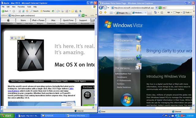
Task: Click the Tech Specs link
Action: [80, 81]
